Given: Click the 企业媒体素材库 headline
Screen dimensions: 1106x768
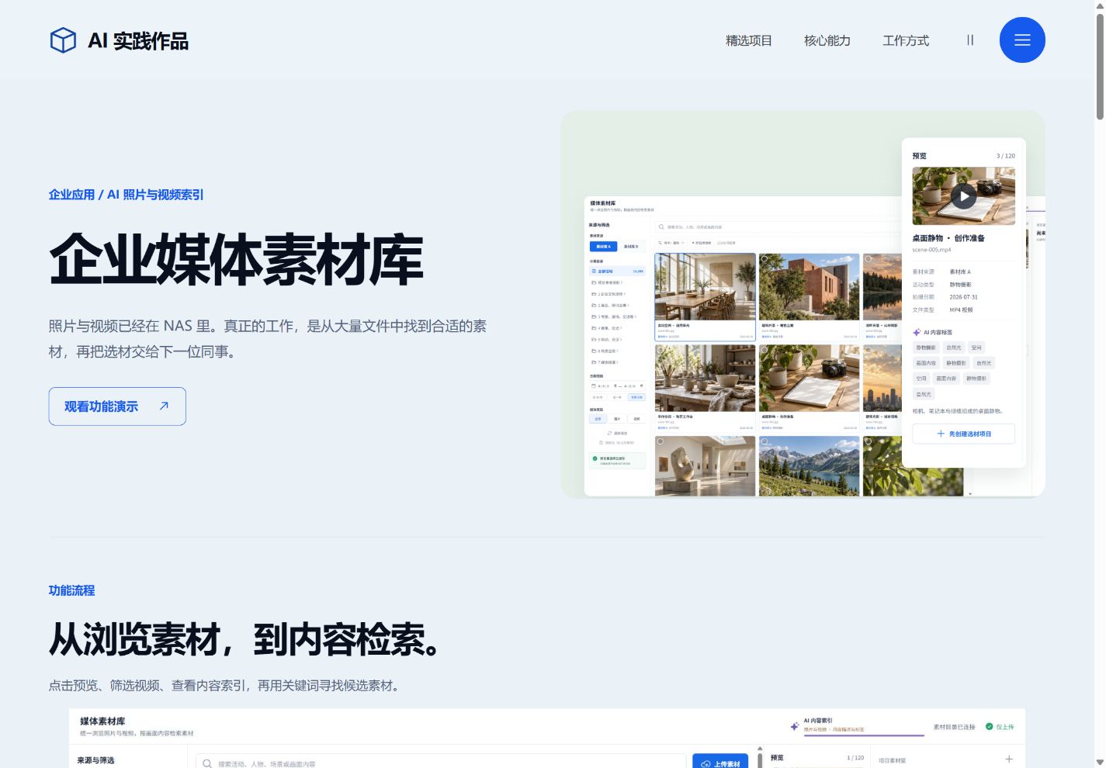Looking at the screenshot, I should (236, 259).
